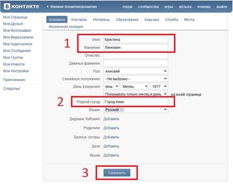
Task: Click the Родной город input field
Action: [x=136, y=102]
